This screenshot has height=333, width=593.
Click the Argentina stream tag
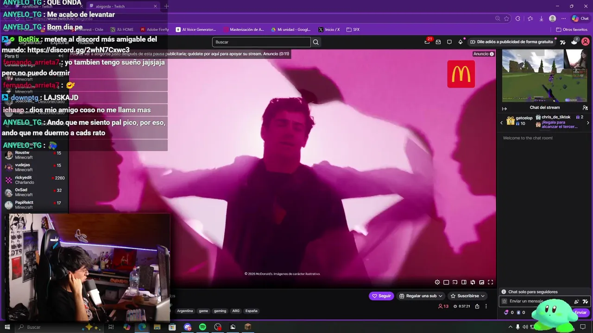pyautogui.click(x=185, y=311)
